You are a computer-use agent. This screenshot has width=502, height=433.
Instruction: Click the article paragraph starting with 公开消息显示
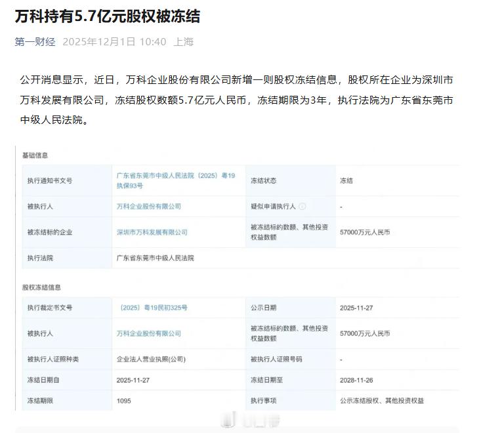(237, 100)
